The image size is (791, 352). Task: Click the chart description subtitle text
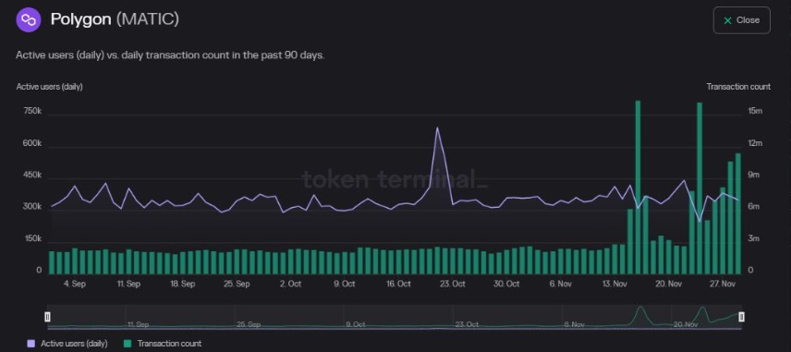coord(170,55)
